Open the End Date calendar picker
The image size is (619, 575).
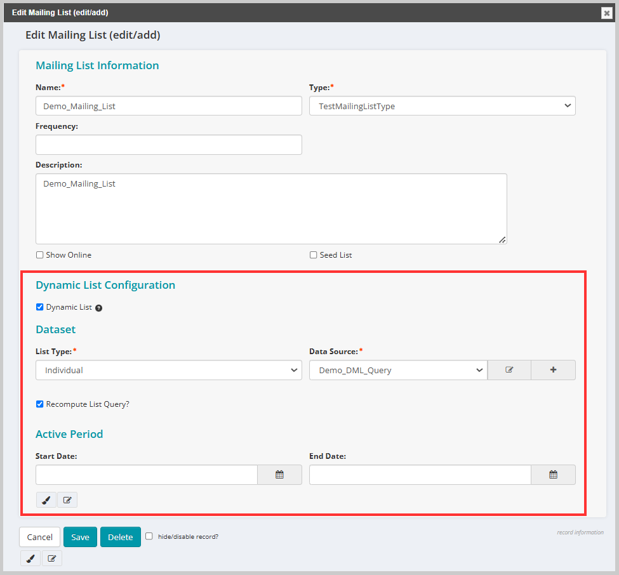pos(553,474)
